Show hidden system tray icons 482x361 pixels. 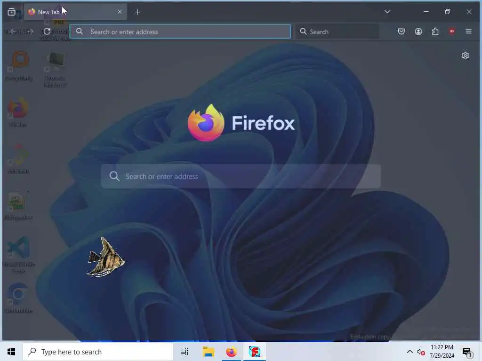pyautogui.click(x=410, y=352)
